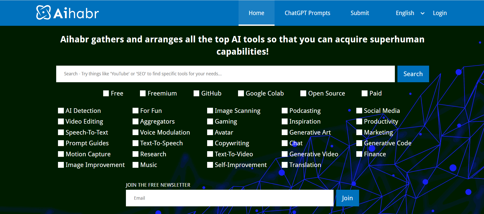The image size is (484, 214).
Task: Check the Music category box
Action: pyautogui.click(x=136, y=165)
